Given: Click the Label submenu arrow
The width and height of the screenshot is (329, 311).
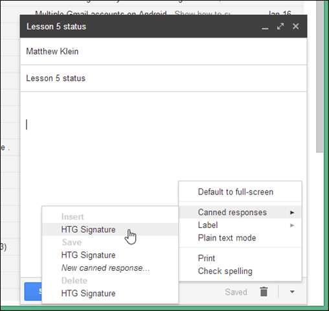Looking at the screenshot, I should (292, 225).
